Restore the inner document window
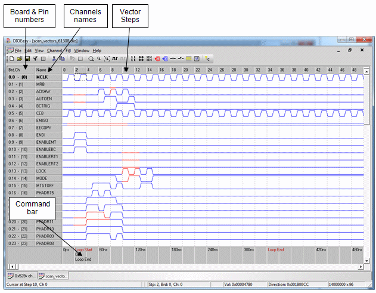 tap(350, 50)
